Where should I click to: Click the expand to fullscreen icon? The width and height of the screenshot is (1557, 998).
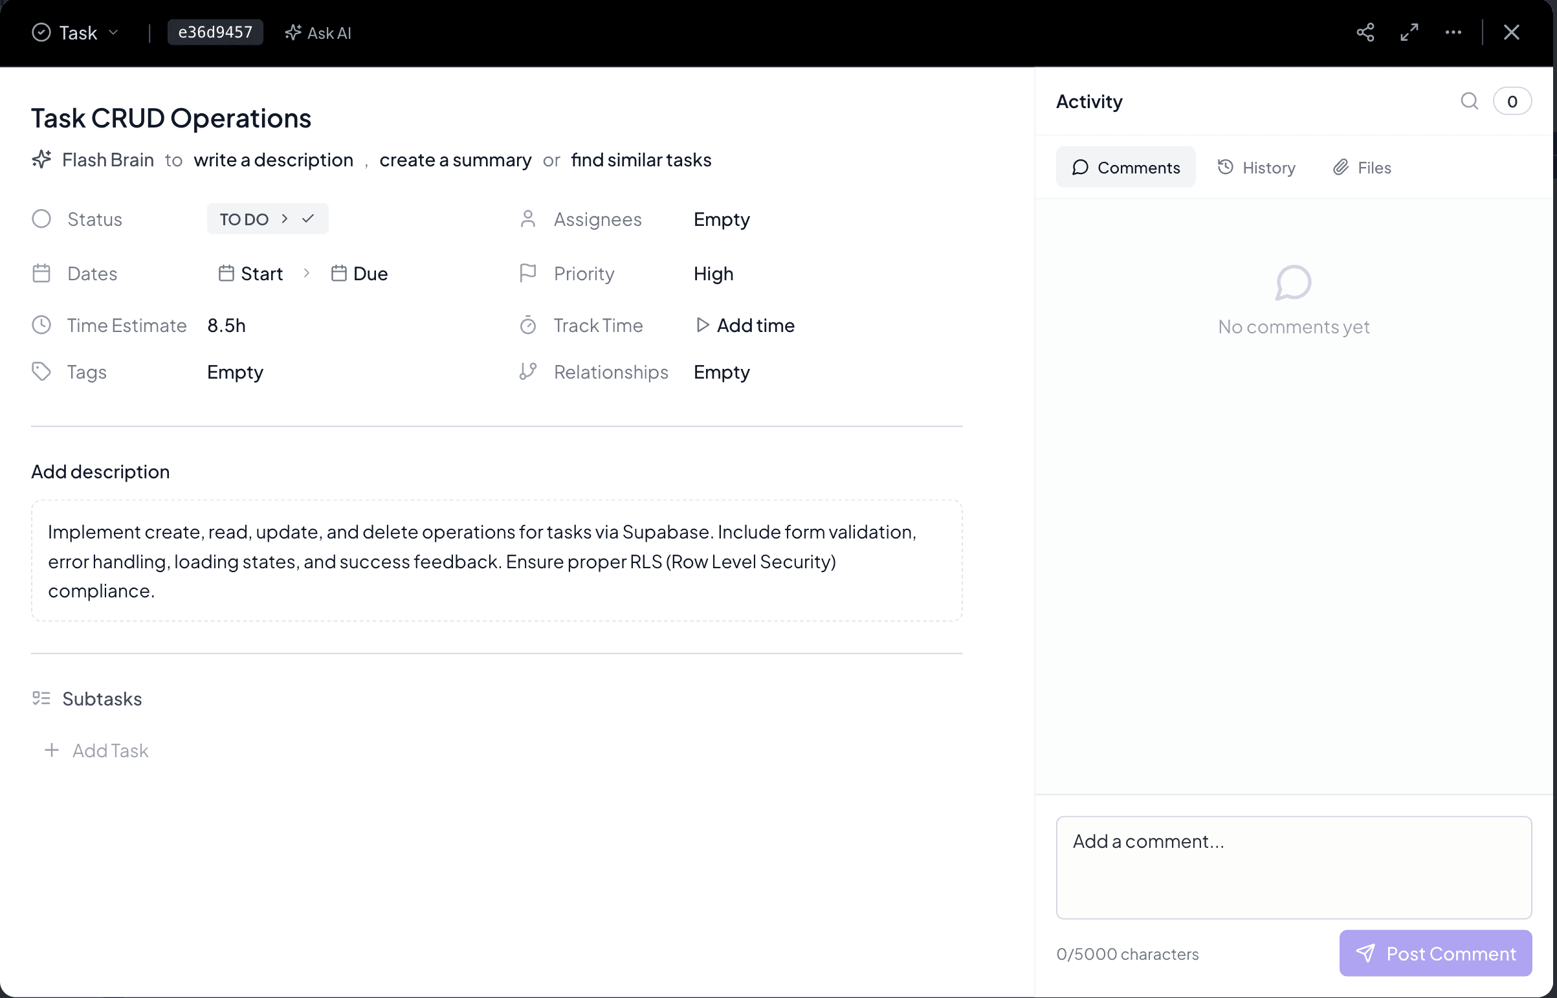(1409, 32)
